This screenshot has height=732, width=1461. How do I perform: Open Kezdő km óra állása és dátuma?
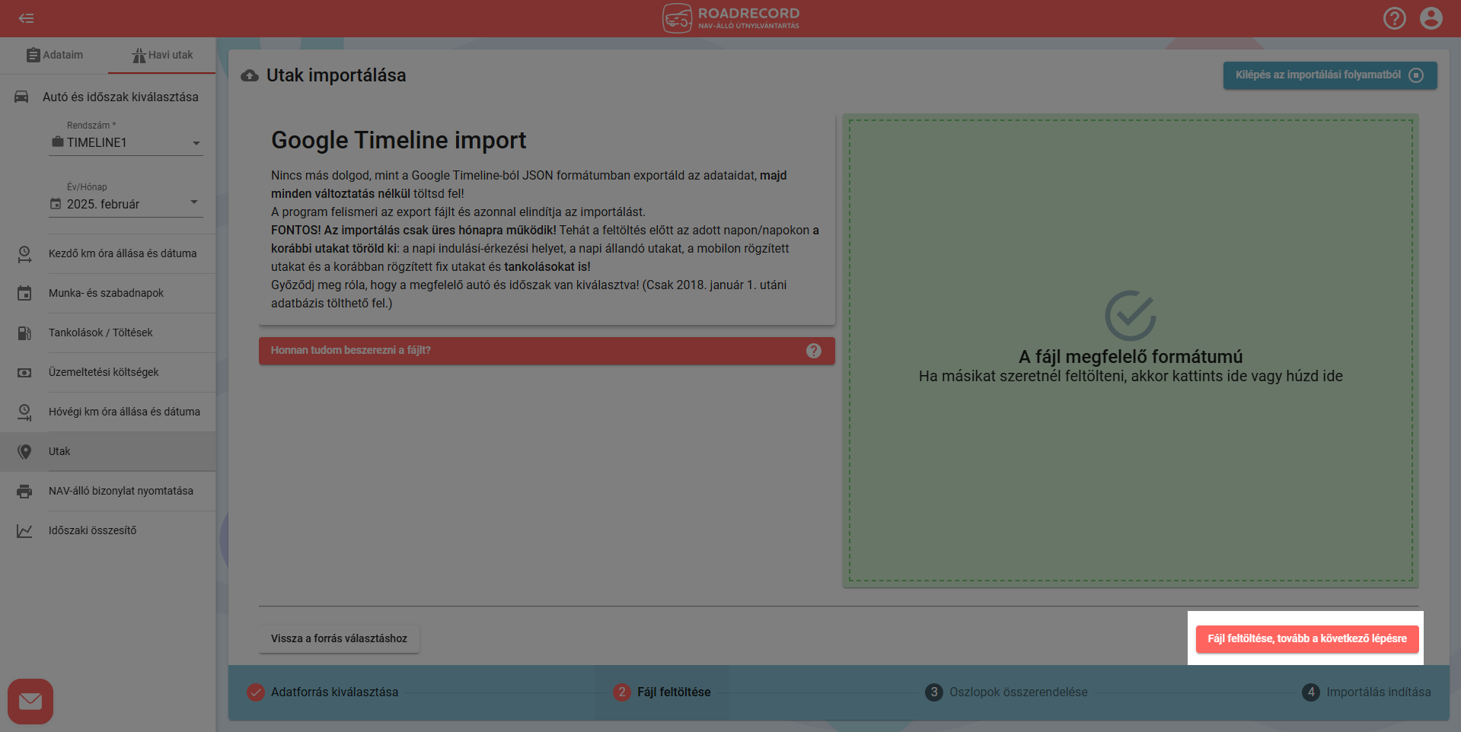[x=108, y=253]
